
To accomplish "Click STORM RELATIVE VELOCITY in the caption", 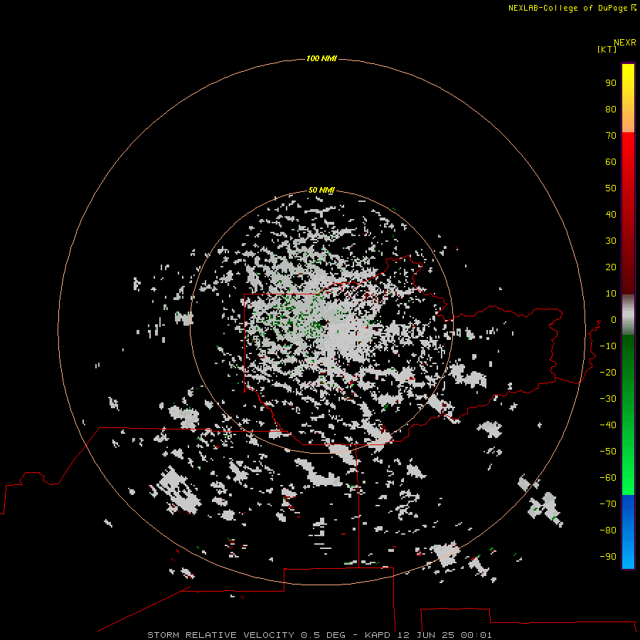I will click(220, 635).
